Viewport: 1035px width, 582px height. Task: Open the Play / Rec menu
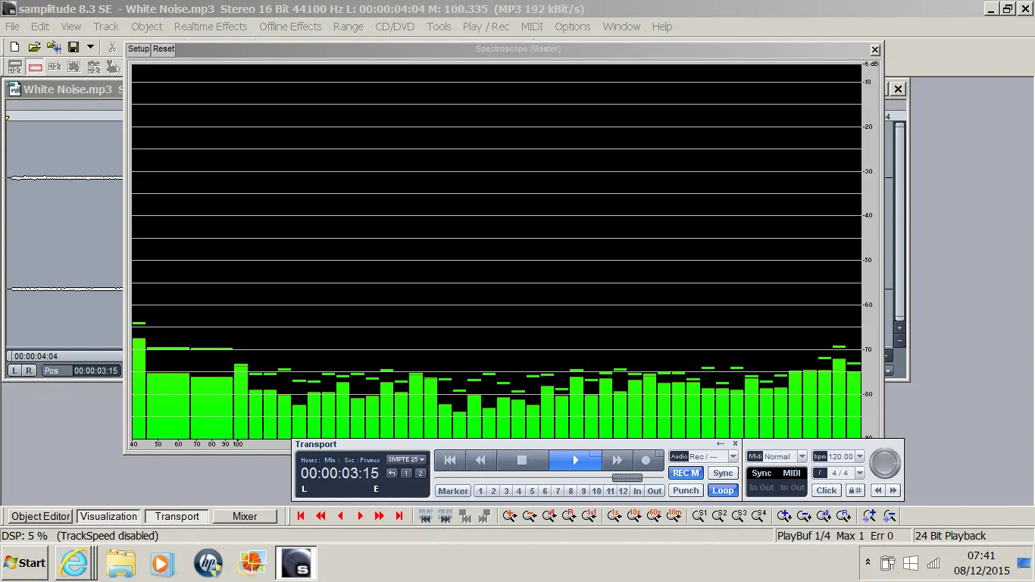pos(486,27)
